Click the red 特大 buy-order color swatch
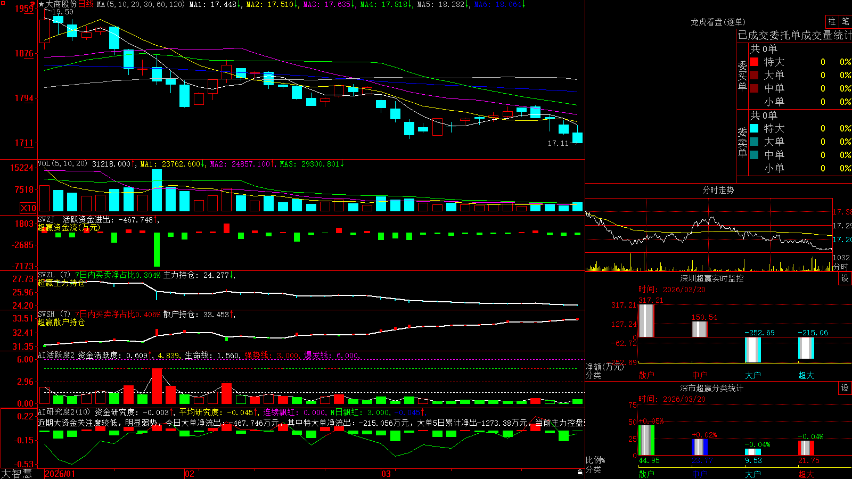The height and width of the screenshot is (479, 852). point(754,62)
